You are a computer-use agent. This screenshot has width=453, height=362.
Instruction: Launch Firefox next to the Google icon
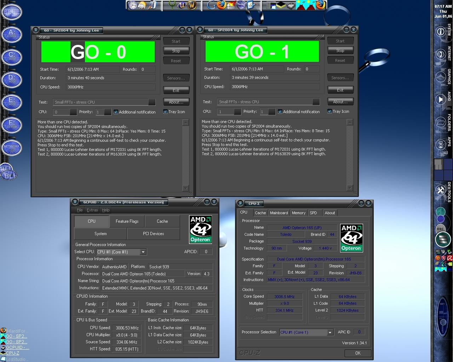pyautogui.click(x=221, y=5)
